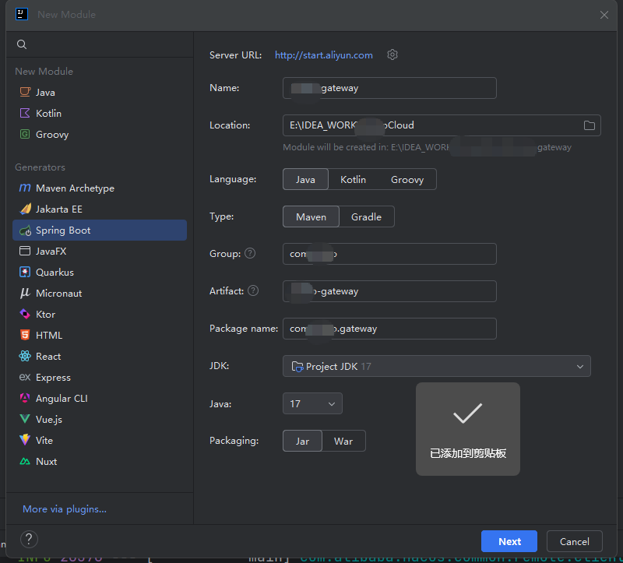Click the IntelliJ IDEA logo in title bar
Viewport: 623px width, 563px height.
click(x=22, y=14)
